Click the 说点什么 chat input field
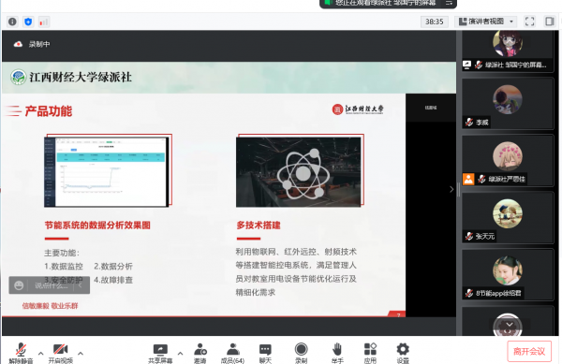This screenshot has height=364, width=562. coord(52,285)
